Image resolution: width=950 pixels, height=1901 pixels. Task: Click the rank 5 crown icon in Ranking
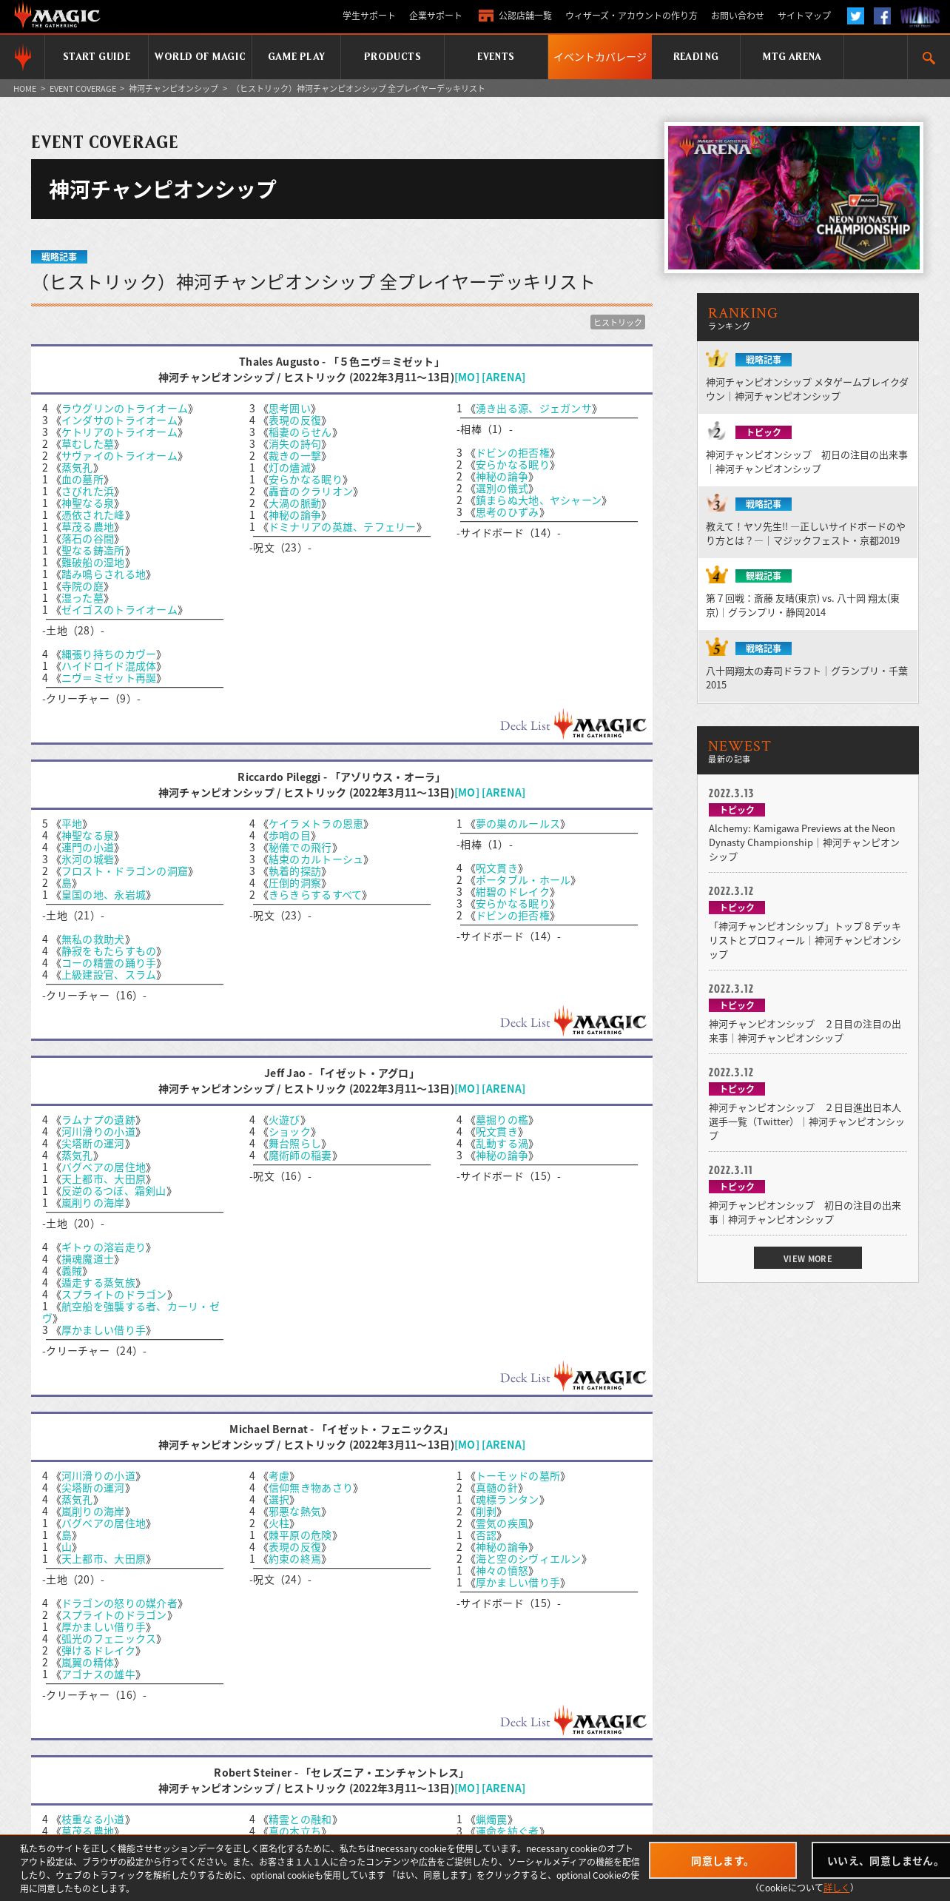(716, 648)
